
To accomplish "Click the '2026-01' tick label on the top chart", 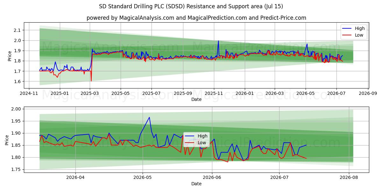I will [244, 93].
